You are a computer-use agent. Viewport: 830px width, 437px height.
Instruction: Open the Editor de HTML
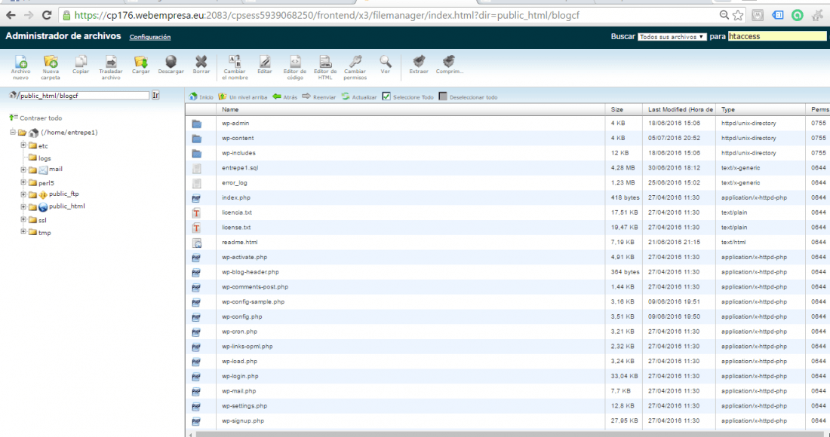coord(325,67)
